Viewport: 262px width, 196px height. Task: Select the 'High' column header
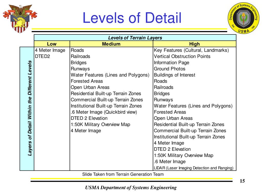coord(194,44)
